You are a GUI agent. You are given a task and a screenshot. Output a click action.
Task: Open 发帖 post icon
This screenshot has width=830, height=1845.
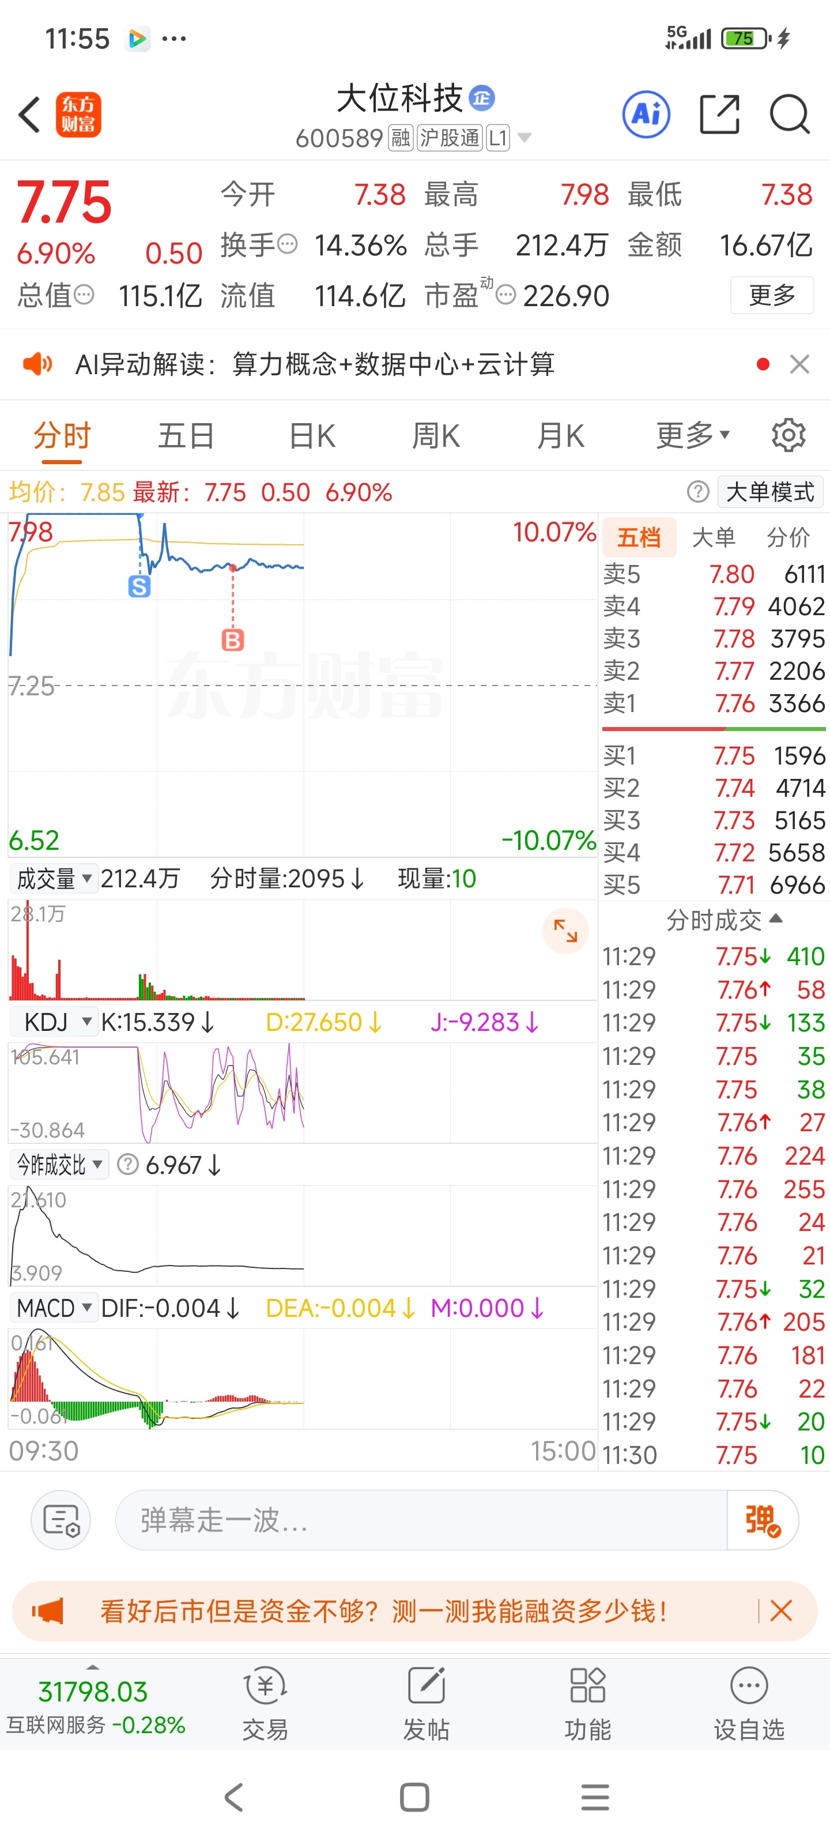[x=426, y=1703]
